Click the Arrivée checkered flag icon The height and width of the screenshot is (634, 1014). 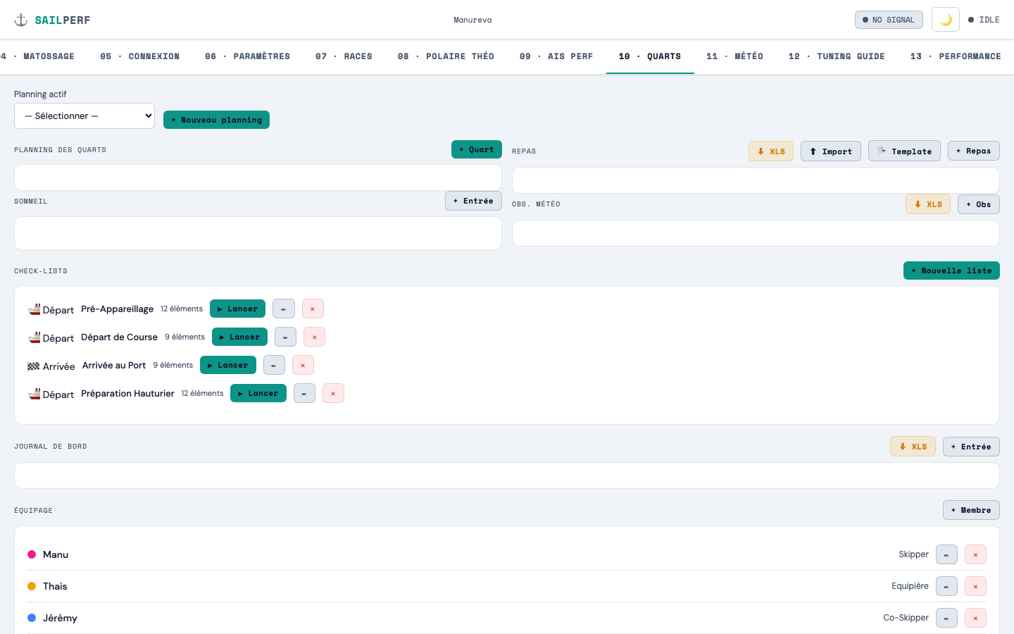[x=34, y=366]
